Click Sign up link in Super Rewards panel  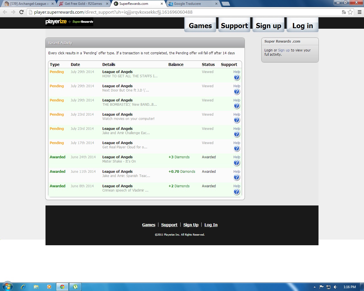pyautogui.click(x=284, y=50)
